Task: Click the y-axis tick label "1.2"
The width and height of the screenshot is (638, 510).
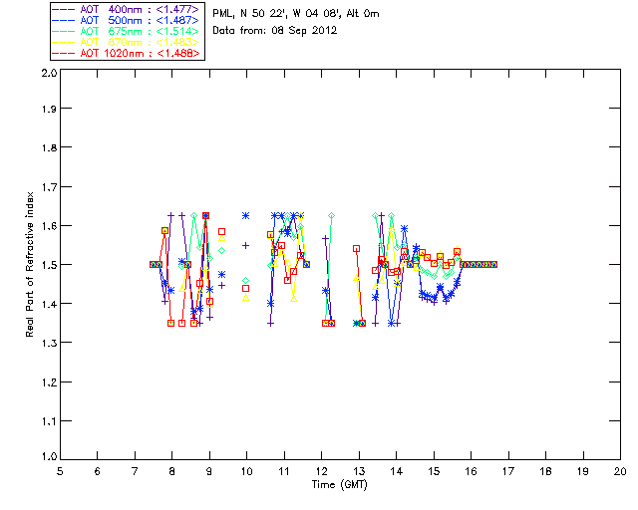Action: [49, 382]
